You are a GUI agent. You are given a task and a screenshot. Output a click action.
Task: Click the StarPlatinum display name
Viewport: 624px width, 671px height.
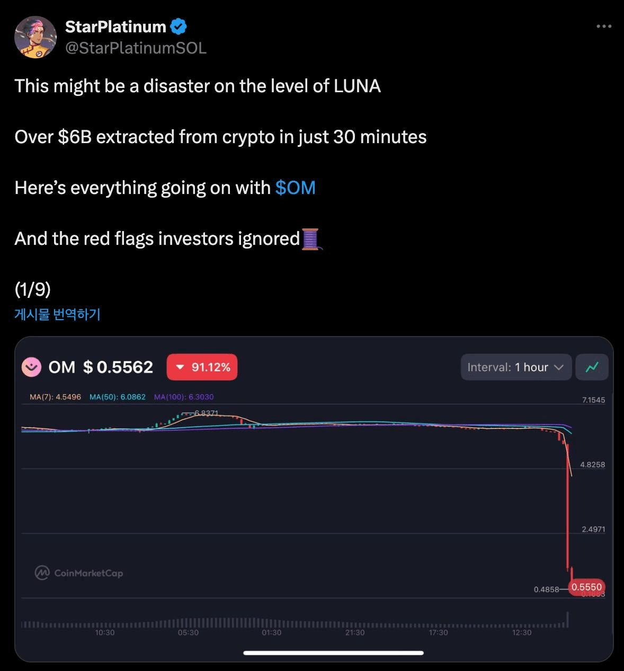pos(115,27)
